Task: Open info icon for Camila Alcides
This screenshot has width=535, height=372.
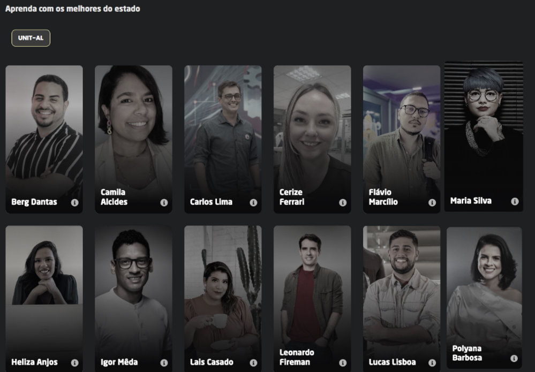Action: click(x=164, y=202)
